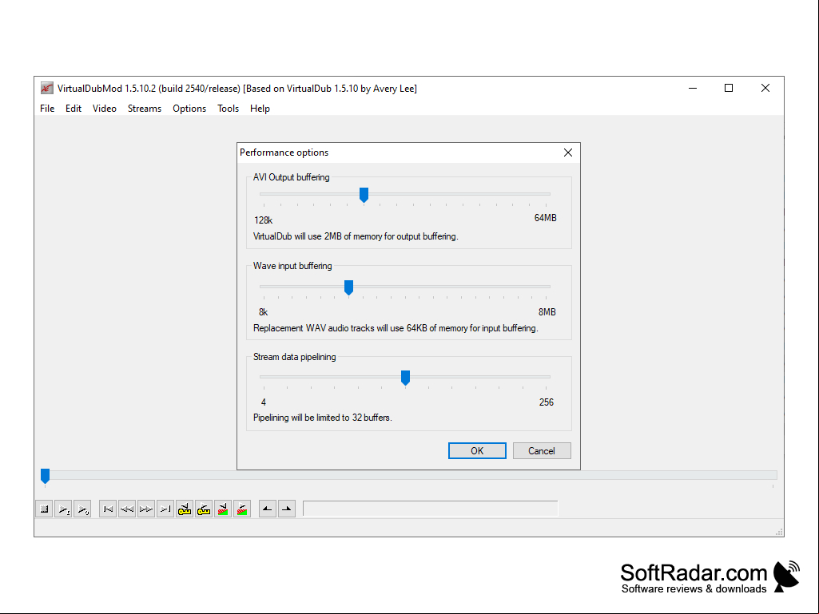Click the previous scene scan icon
This screenshot has width=819, height=614.
pos(223,509)
